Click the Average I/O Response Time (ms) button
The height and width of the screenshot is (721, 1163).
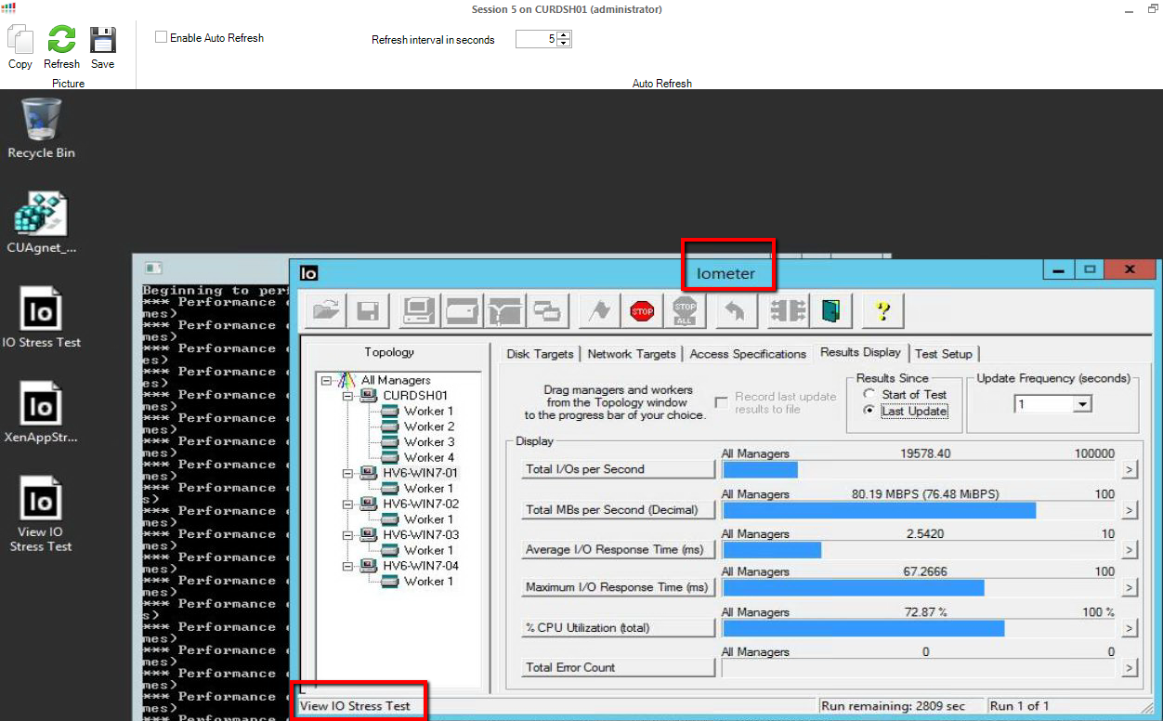click(x=618, y=550)
